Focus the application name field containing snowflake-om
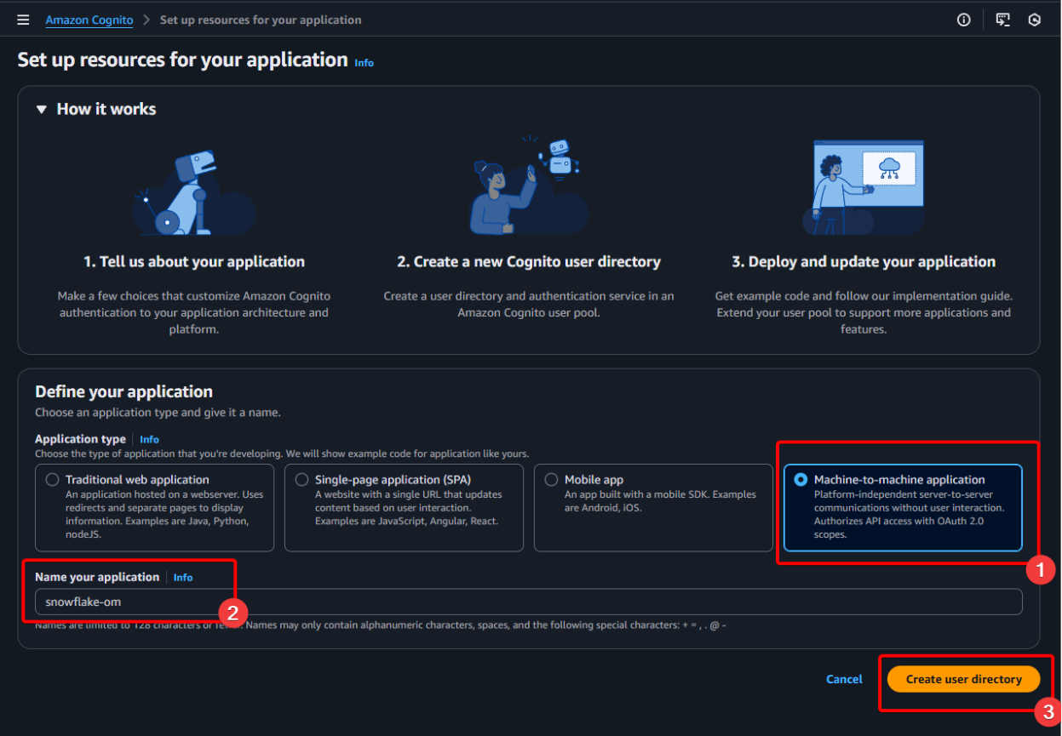Image resolution: width=1062 pixels, height=736 pixels. pyautogui.click(x=528, y=602)
